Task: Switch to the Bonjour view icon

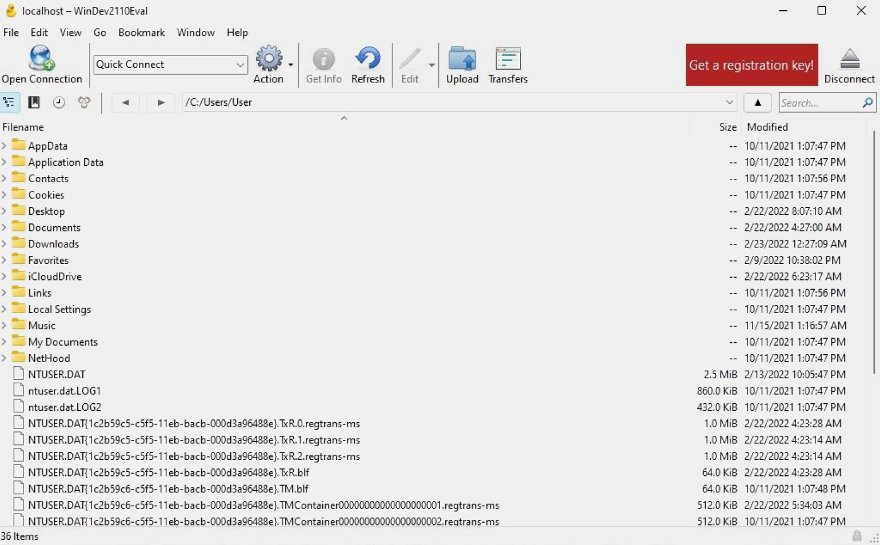Action: point(84,102)
